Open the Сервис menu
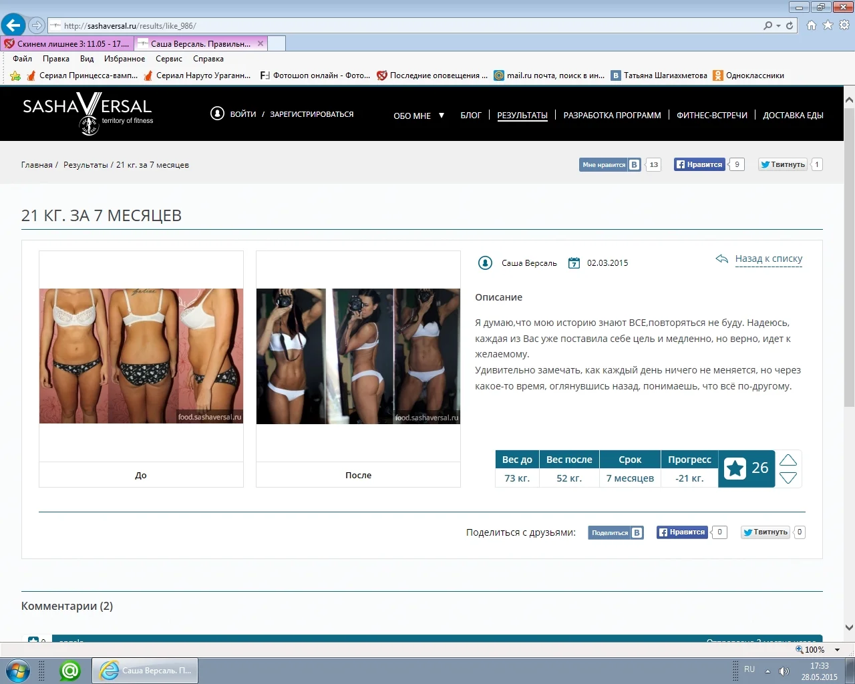855x684 pixels. coord(169,59)
